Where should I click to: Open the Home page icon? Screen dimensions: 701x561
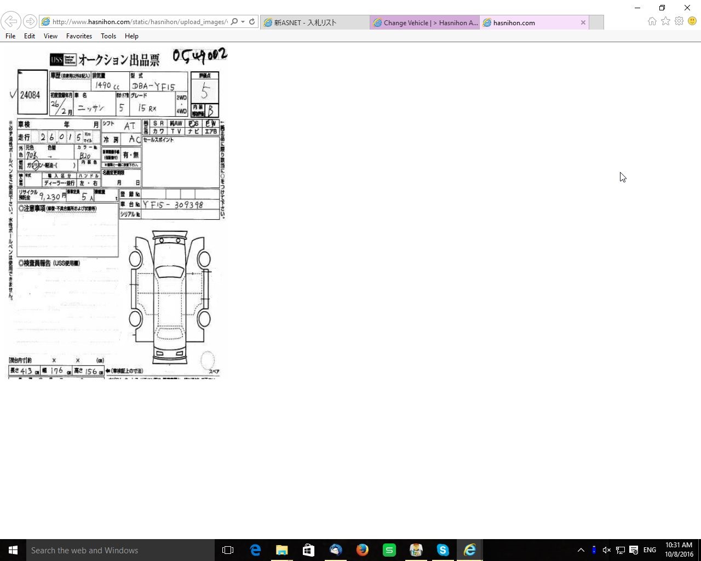(x=652, y=21)
